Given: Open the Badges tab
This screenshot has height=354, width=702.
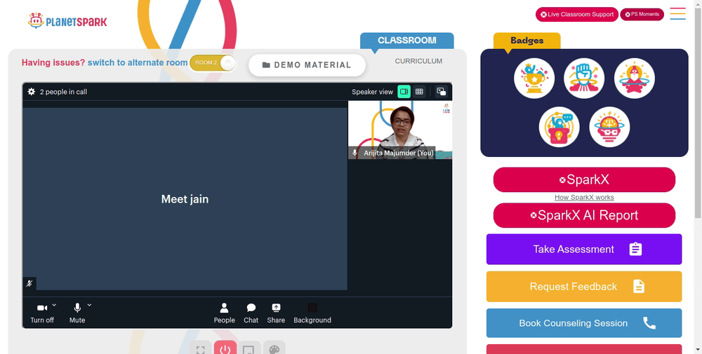Looking at the screenshot, I should pyautogui.click(x=527, y=41).
